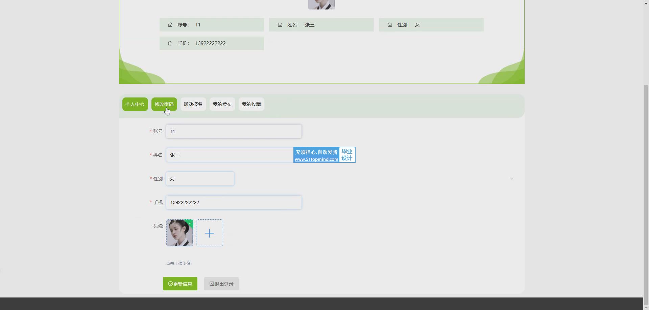Screen dimensions: 649x310
Task: Switch to the 个人中心 tab
Action: click(x=135, y=104)
